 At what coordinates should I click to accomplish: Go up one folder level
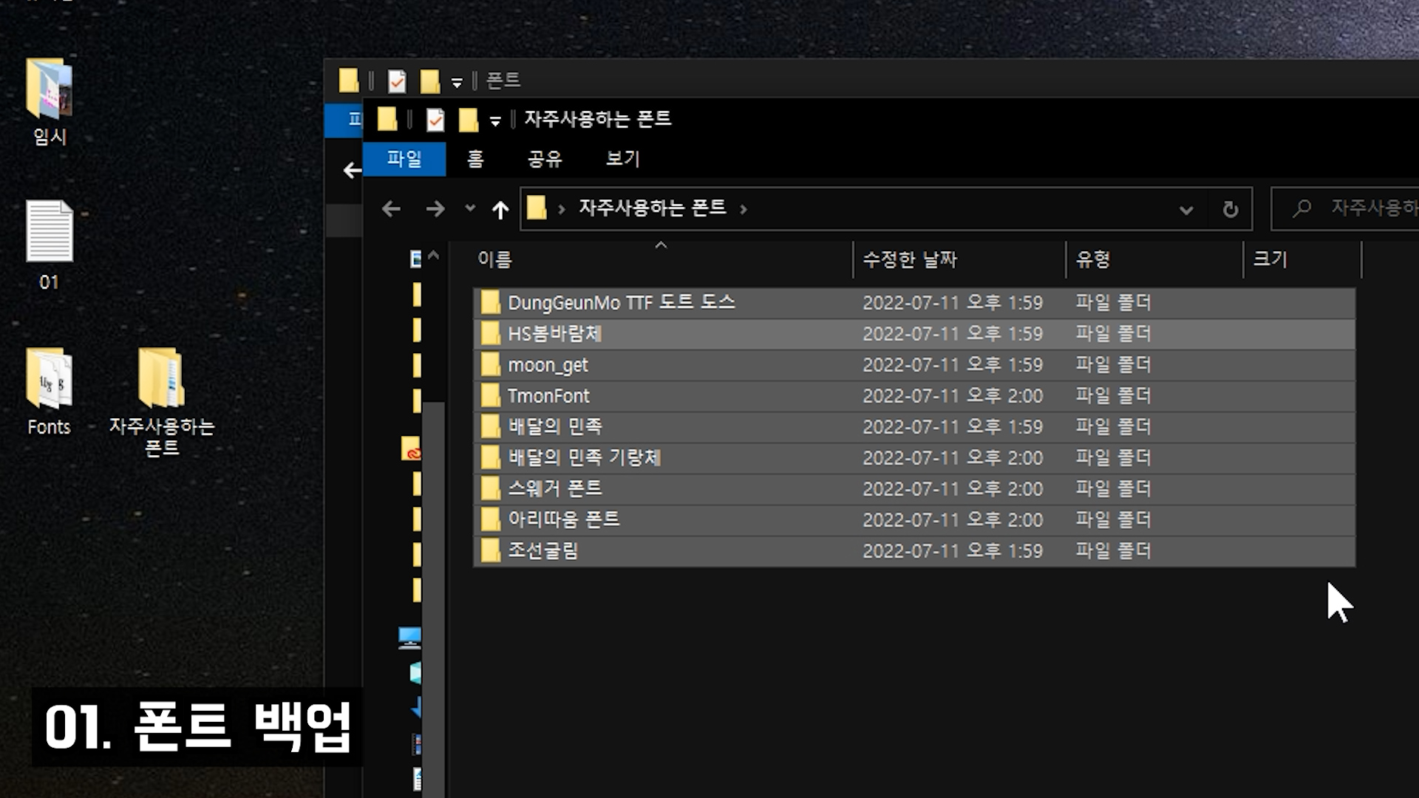pyautogui.click(x=500, y=210)
